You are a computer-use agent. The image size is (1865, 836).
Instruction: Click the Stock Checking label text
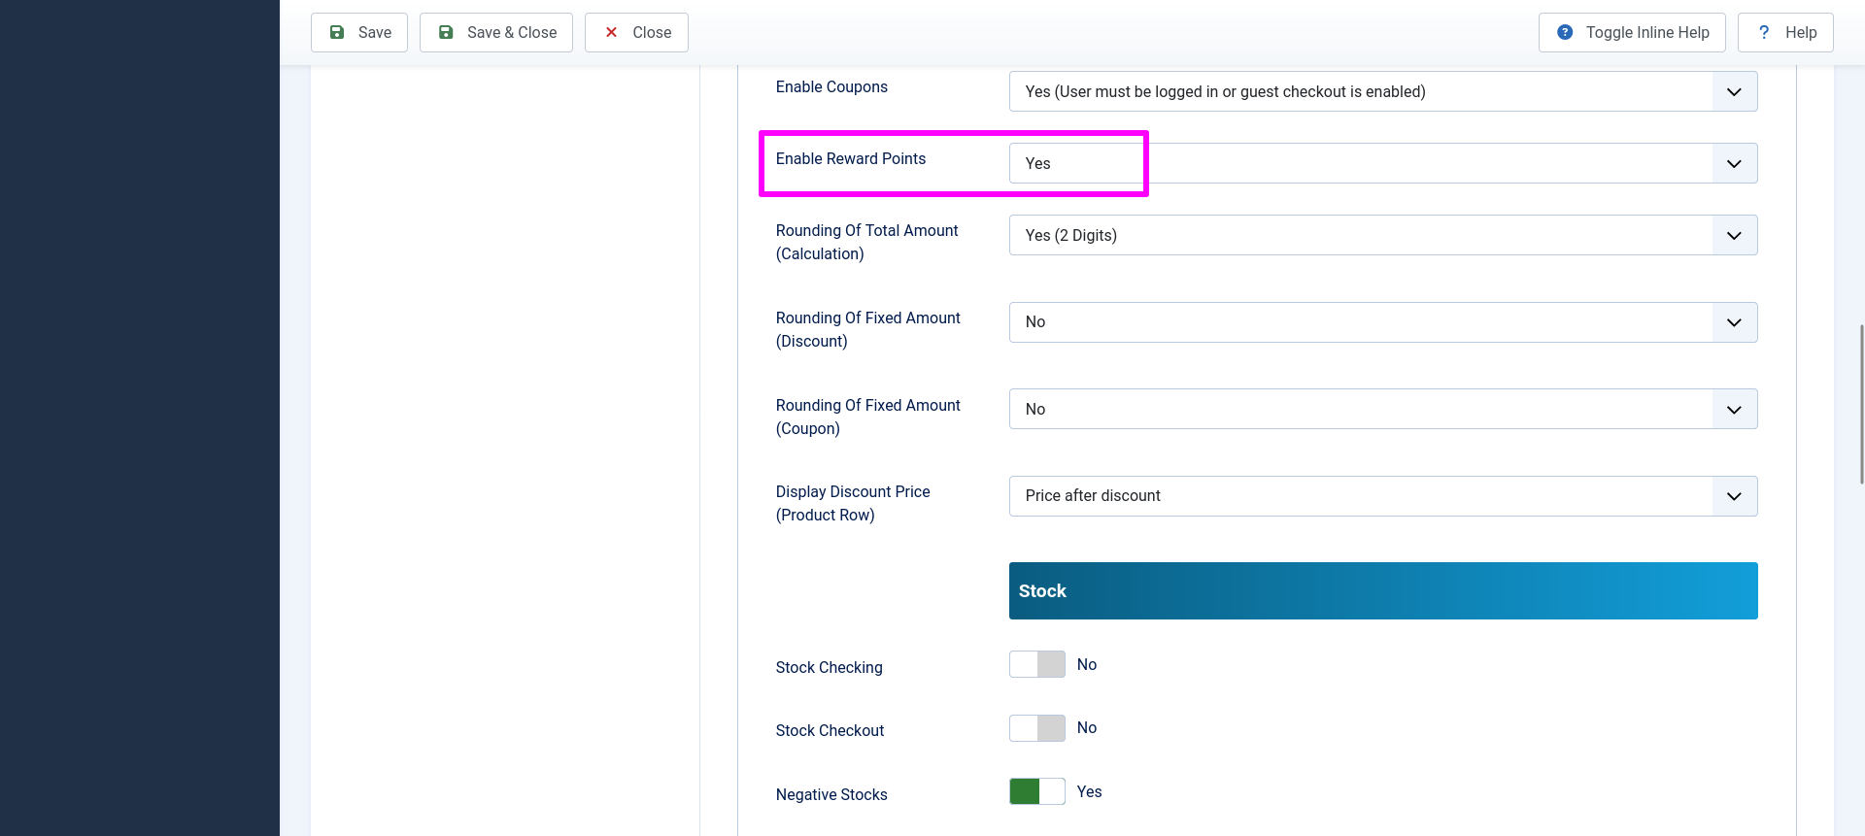coord(829,667)
